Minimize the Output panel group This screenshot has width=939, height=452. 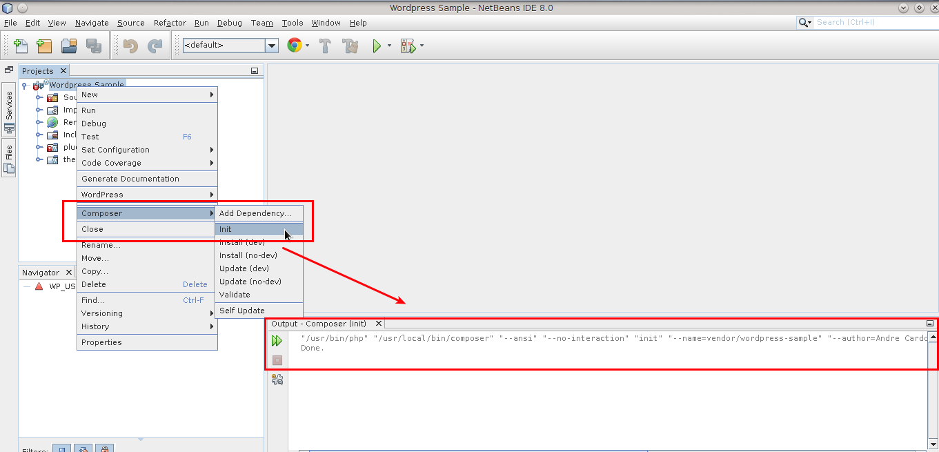coord(930,324)
